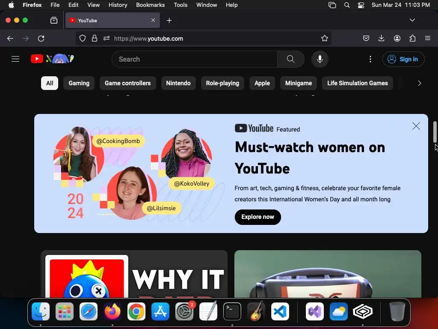
Task: Select the Gaming filter chip
Action: 79,83
